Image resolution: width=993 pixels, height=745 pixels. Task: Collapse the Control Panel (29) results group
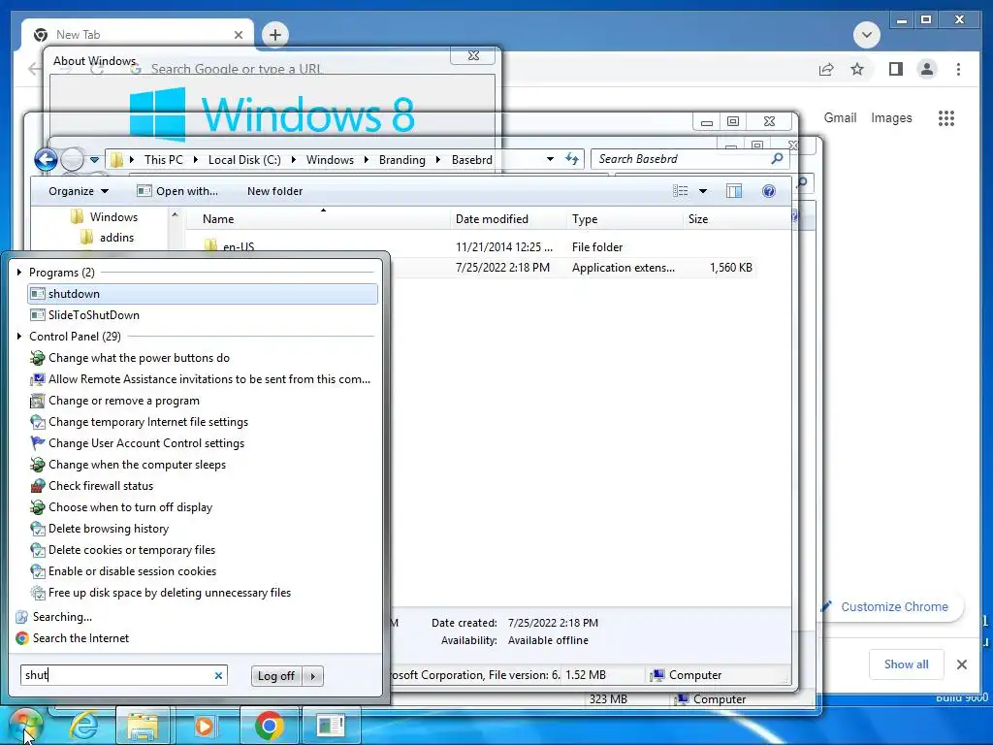(19, 337)
